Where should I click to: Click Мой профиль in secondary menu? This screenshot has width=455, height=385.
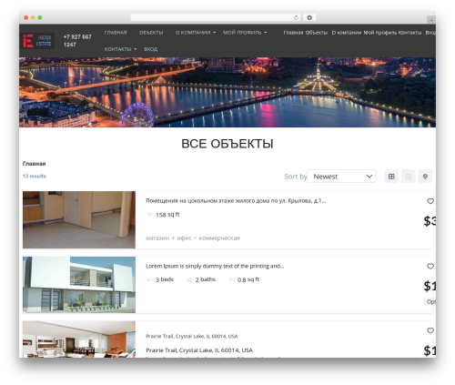380,33
